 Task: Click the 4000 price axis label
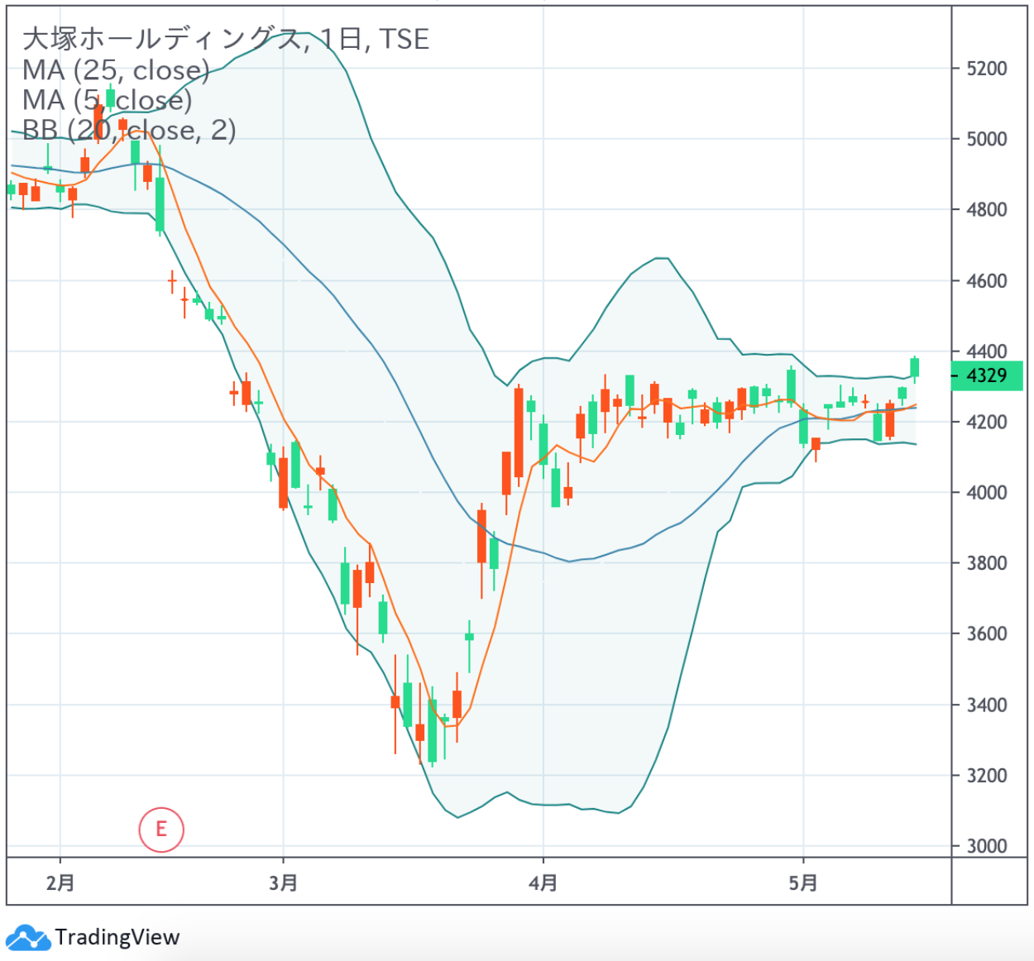987,493
